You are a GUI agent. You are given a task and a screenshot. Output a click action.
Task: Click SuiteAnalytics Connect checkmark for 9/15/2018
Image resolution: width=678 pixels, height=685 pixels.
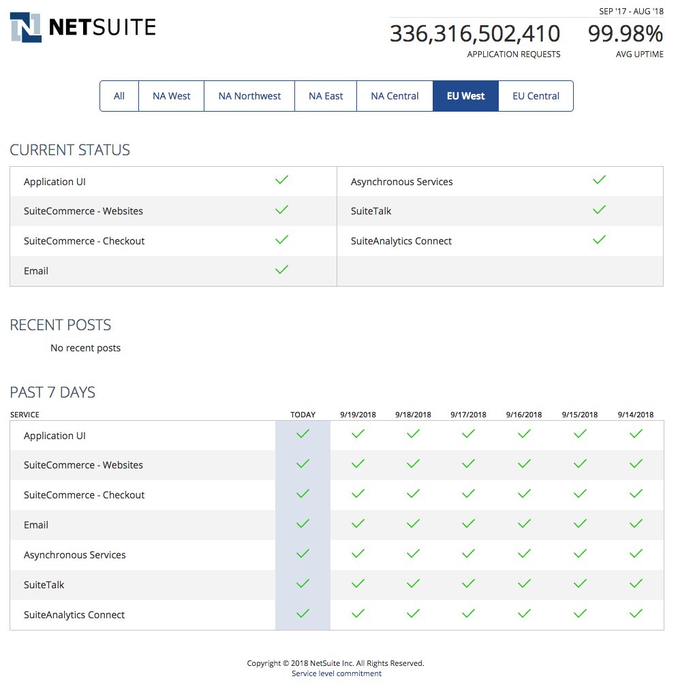click(x=580, y=614)
